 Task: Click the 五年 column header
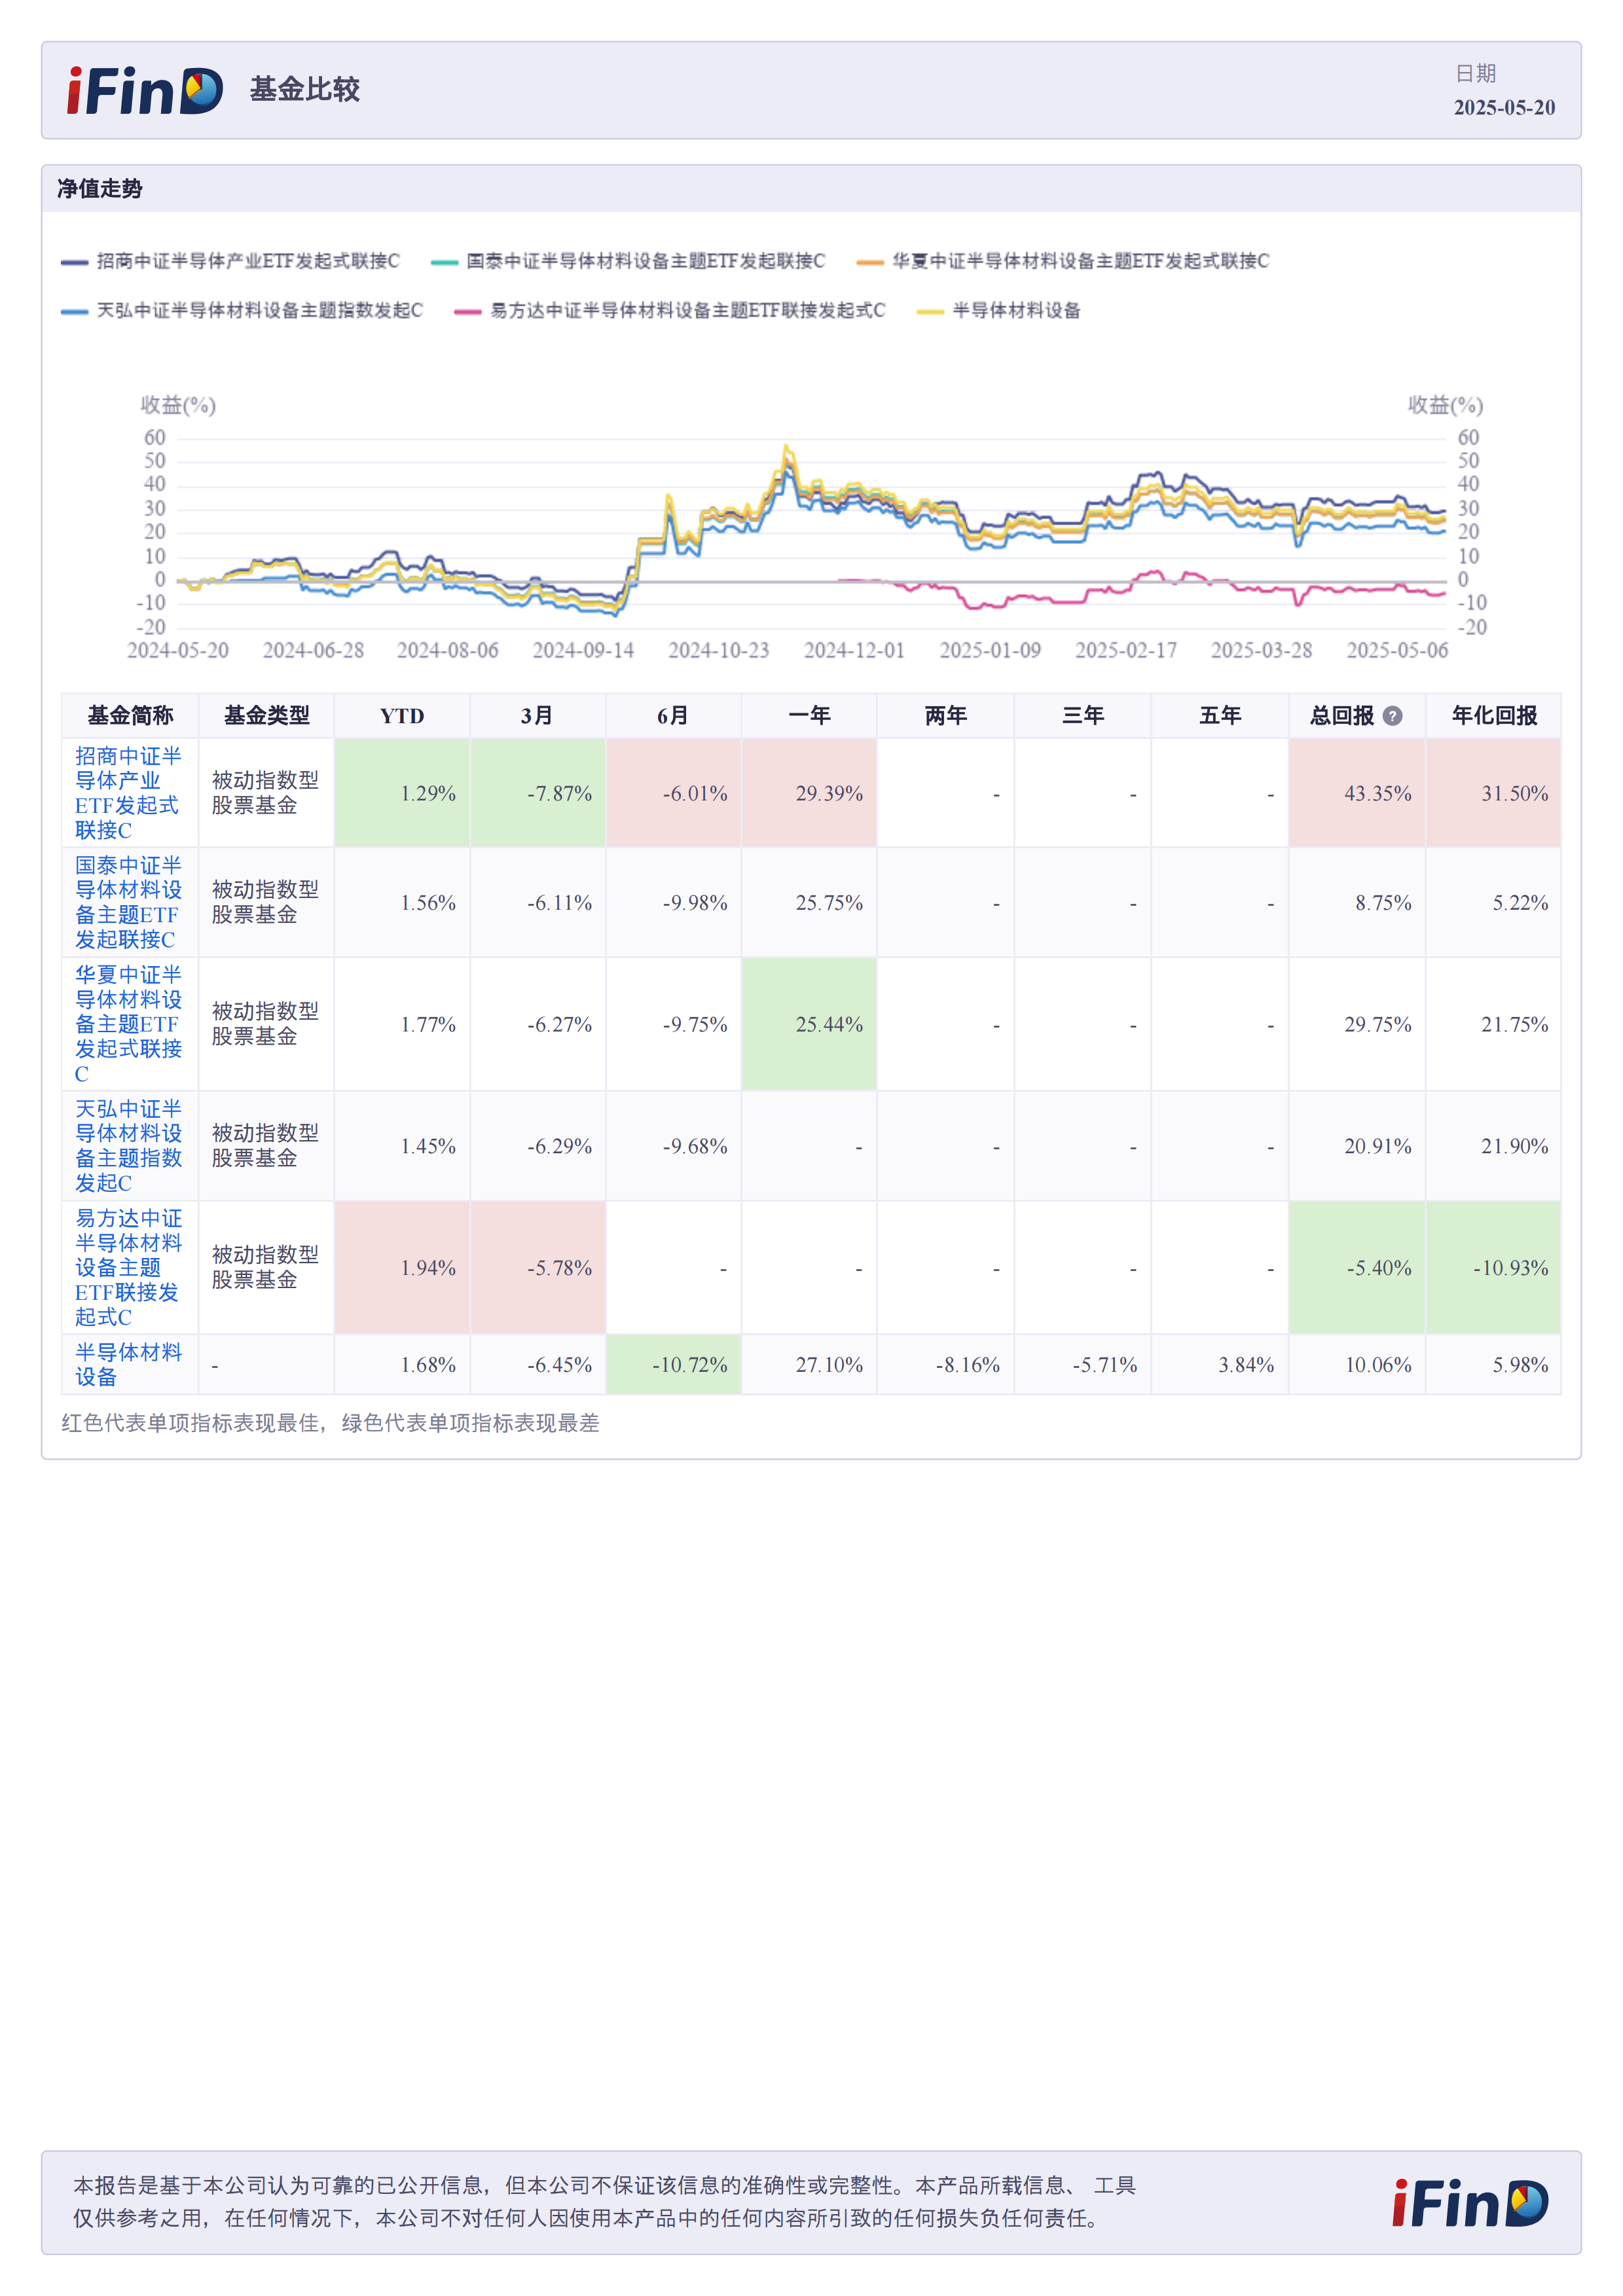pyautogui.click(x=1220, y=716)
